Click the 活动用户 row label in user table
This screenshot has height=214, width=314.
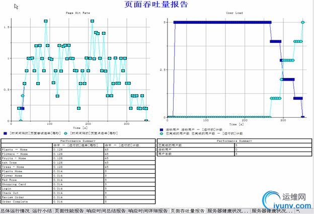point(165,150)
